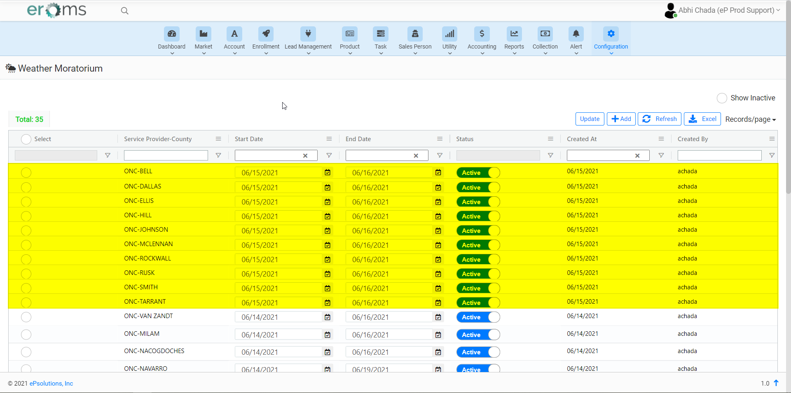Open the Sales Person module
Viewport: 791px width, 393px height.
coord(414,34)
